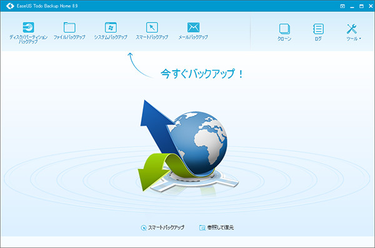Screen dimensions: 375x248
Task: Open Disk/Partition backup (ディスク/パーティション) icon
Action: [x=28, y=27]
